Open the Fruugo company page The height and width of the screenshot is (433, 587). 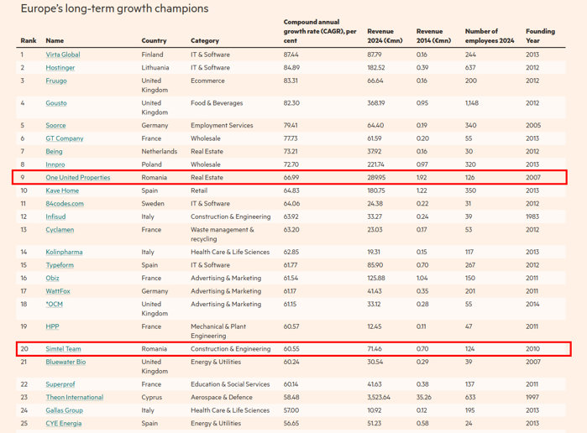click(56, 81)
